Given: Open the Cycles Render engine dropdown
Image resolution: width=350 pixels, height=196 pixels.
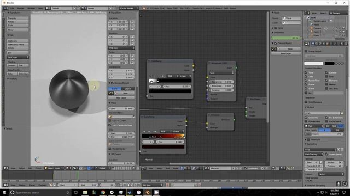Looking at the screenshot, I should (x=129, y=8).
